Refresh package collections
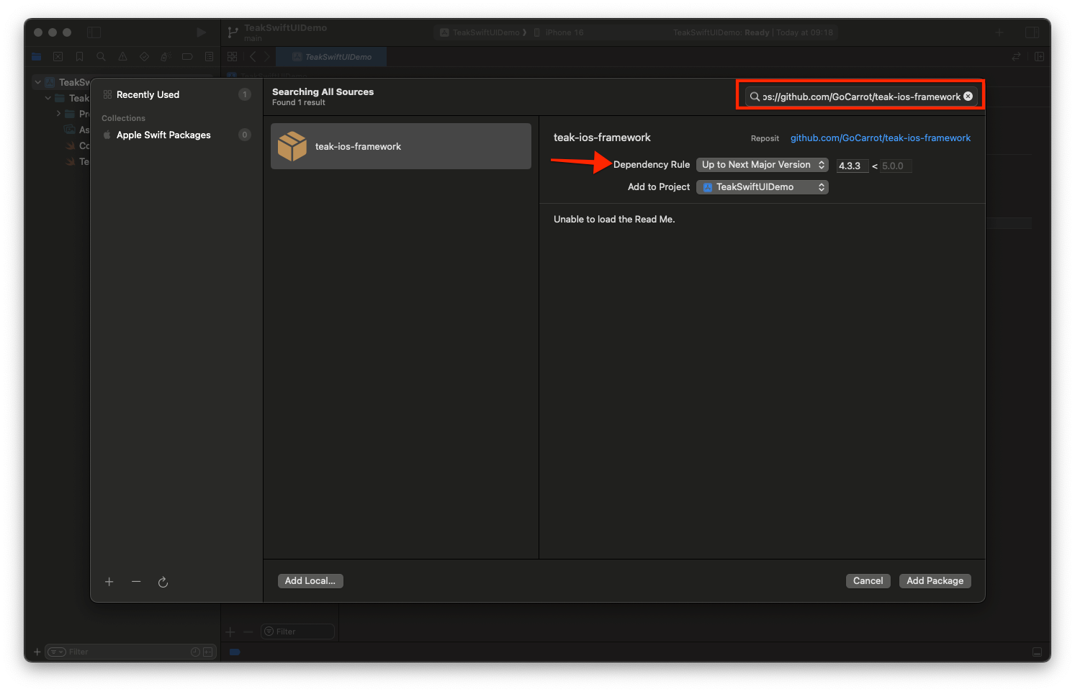This screenshot has width=1075, height=692. click(x=163, y=582)
